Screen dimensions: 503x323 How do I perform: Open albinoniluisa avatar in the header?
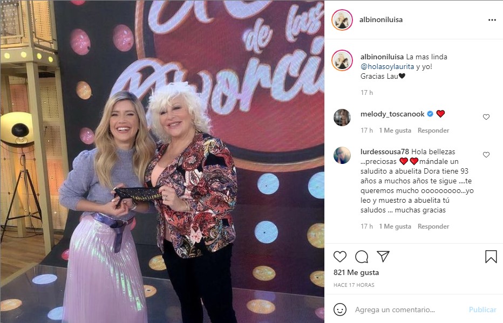342,20
